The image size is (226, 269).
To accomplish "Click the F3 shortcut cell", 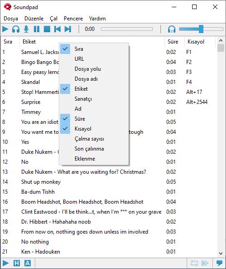I will [x=189, y=72].
